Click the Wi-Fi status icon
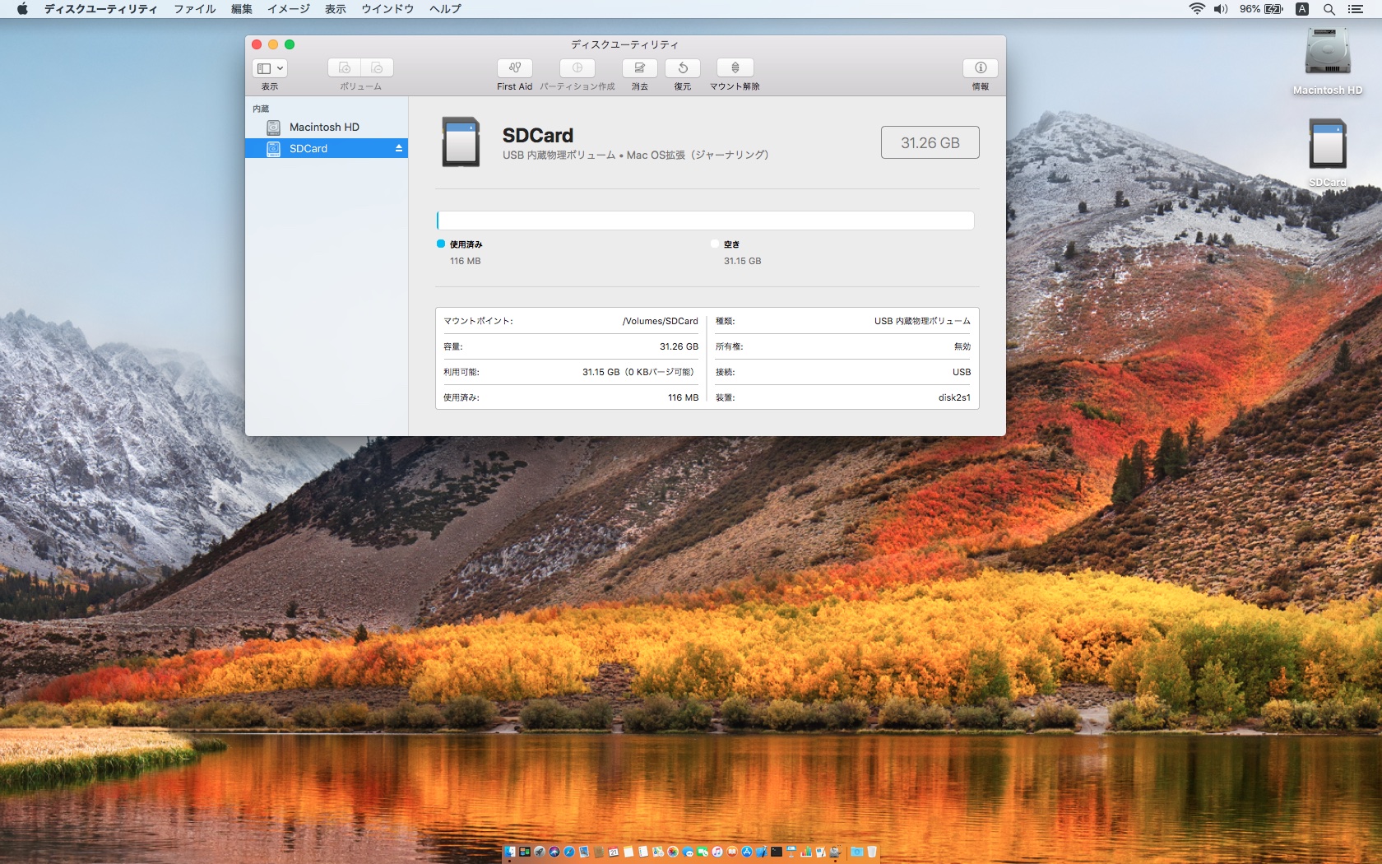This screenshot has height=864, width=1382. (x=1197, y=9)
